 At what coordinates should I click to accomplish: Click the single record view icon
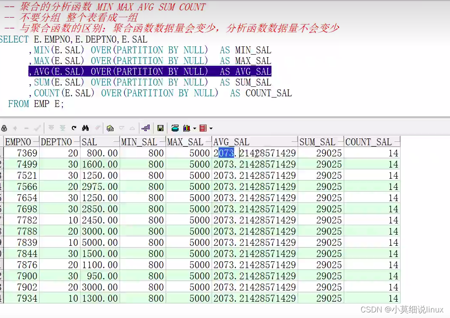coord(110,128)
